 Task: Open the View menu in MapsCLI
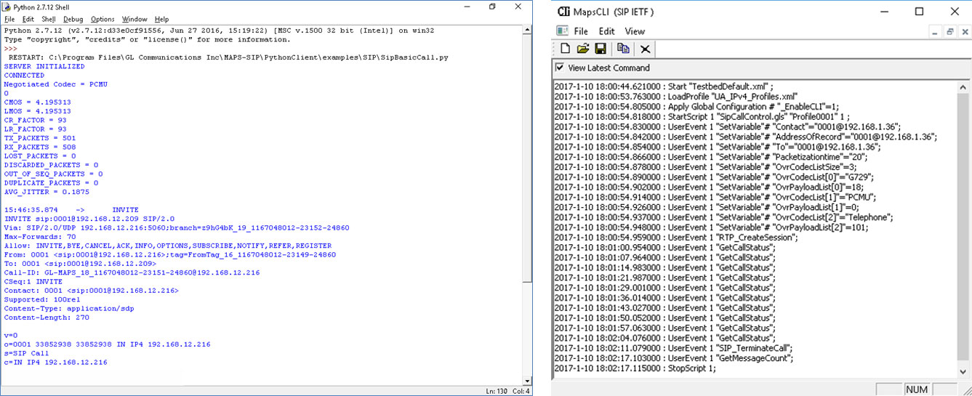coord(635,31)
